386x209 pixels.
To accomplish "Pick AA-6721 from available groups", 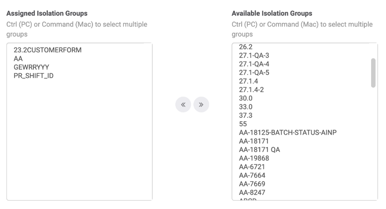I will 252,166.
